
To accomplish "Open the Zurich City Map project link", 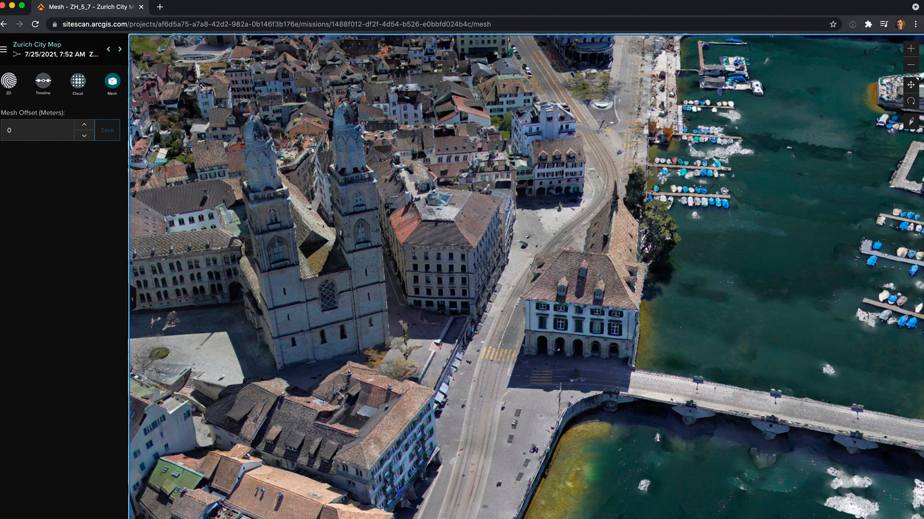I will 37,44.
